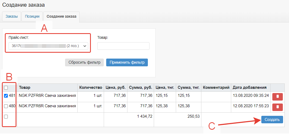Open the Позиции tab
289x134 pixels.
[x=32, y=17]
